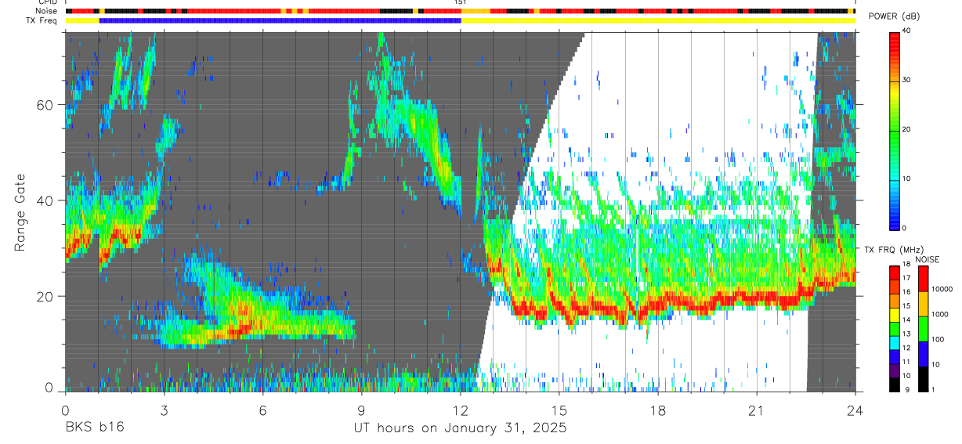This screenshot has height=444, width=962.
Task: Click the 24 hour tick on time axis
Action: click(855, 410)
